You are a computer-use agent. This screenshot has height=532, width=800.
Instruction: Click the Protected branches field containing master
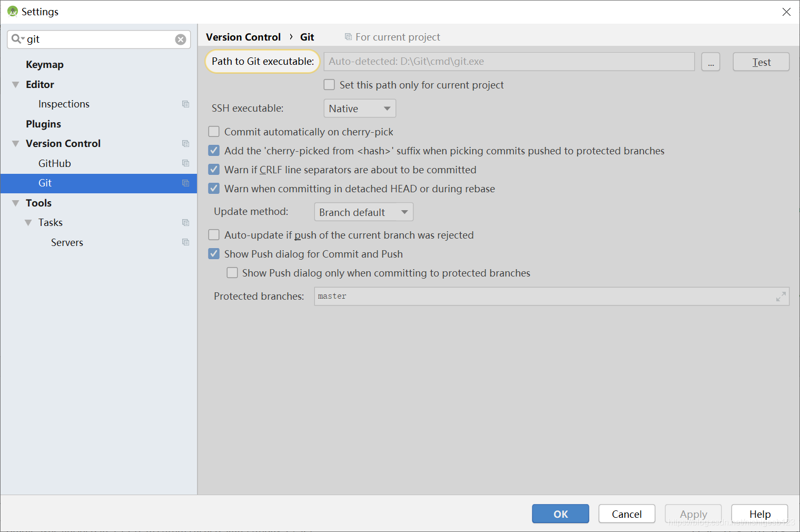[551, 297]
